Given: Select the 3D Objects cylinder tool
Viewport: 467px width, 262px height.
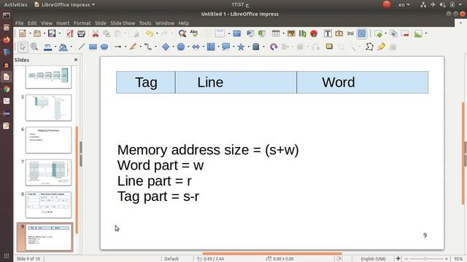Looking at the screenshot, I should tap(256, 47).
